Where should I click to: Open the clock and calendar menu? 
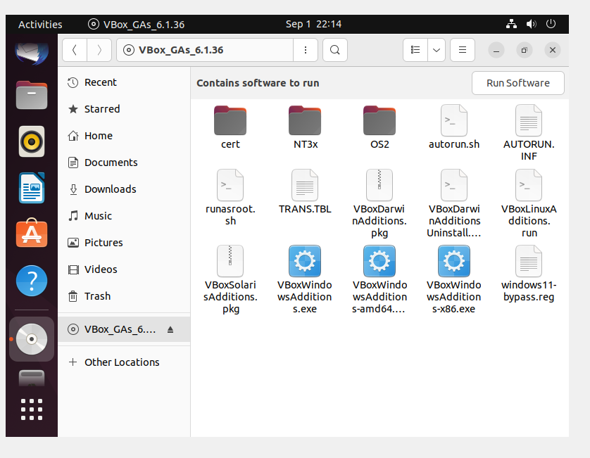pos(313,24)
